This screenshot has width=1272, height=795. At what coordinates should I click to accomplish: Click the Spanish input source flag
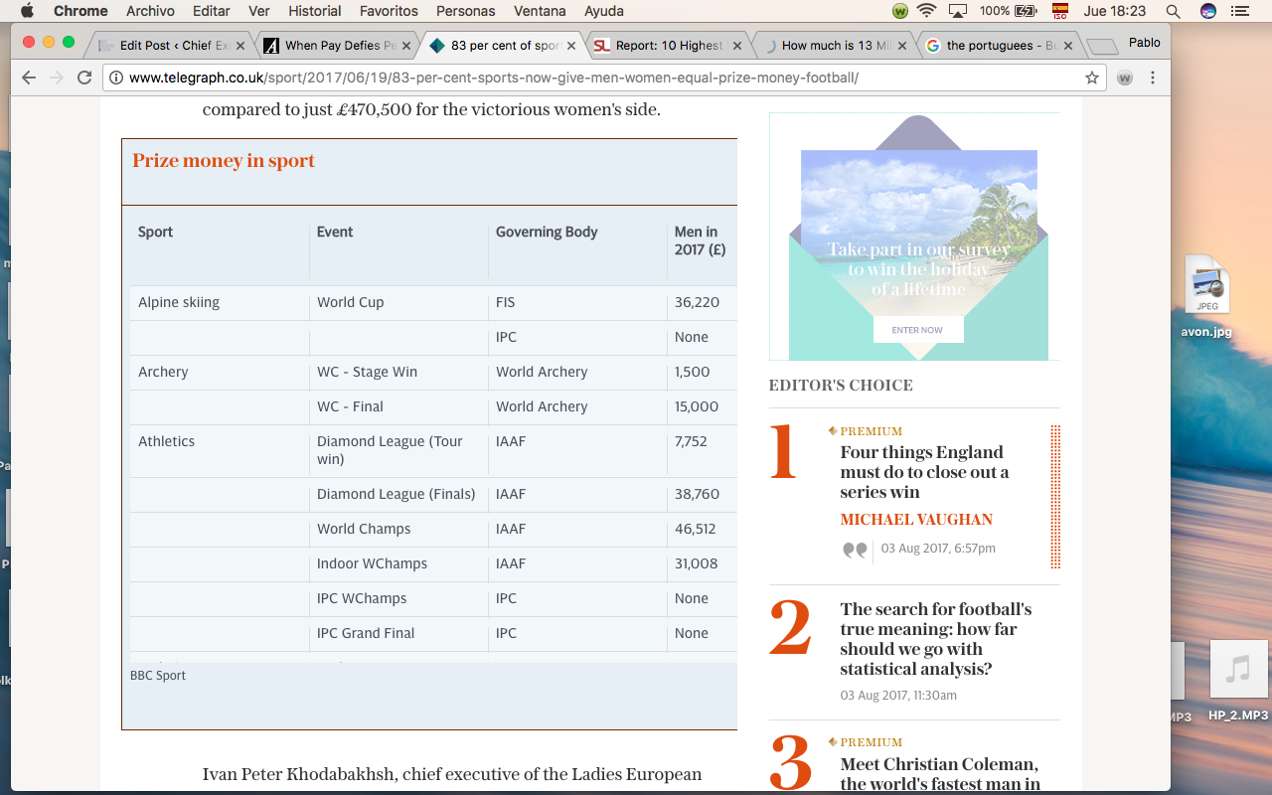(x=1060, y=11)
